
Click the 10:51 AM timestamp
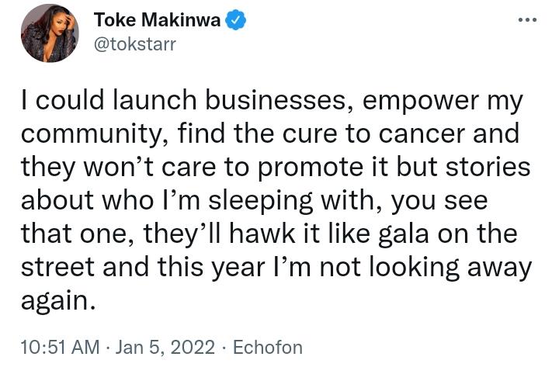coord(61,348)
